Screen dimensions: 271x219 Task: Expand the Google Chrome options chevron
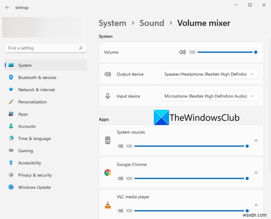pyautogui.click(x=256, y=173)
